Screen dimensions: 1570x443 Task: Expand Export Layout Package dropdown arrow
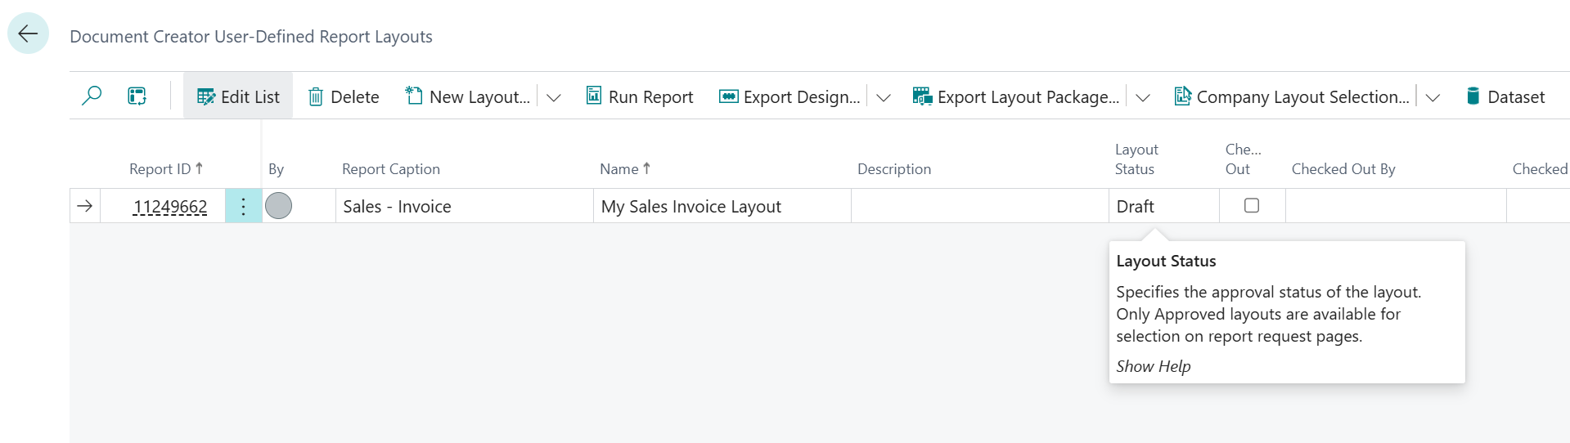pyautogui.click(x=1143, y=97)
